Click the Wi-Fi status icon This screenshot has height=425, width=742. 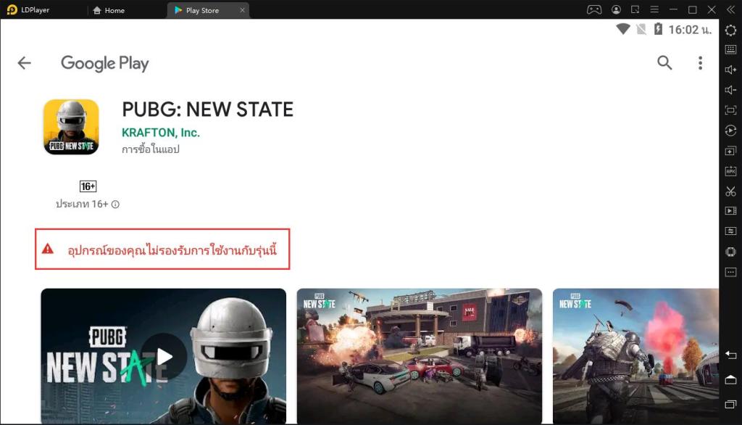pos(622,30)
